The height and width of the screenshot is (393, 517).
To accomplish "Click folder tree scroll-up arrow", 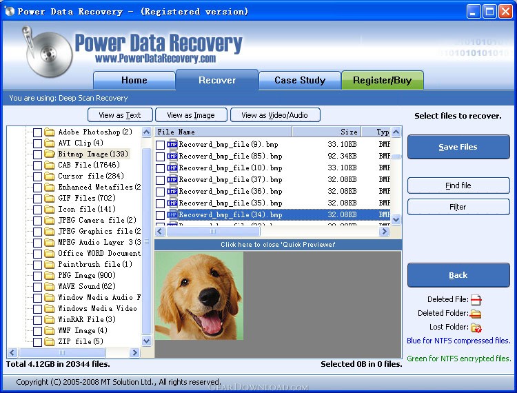I will coord(147,132).
